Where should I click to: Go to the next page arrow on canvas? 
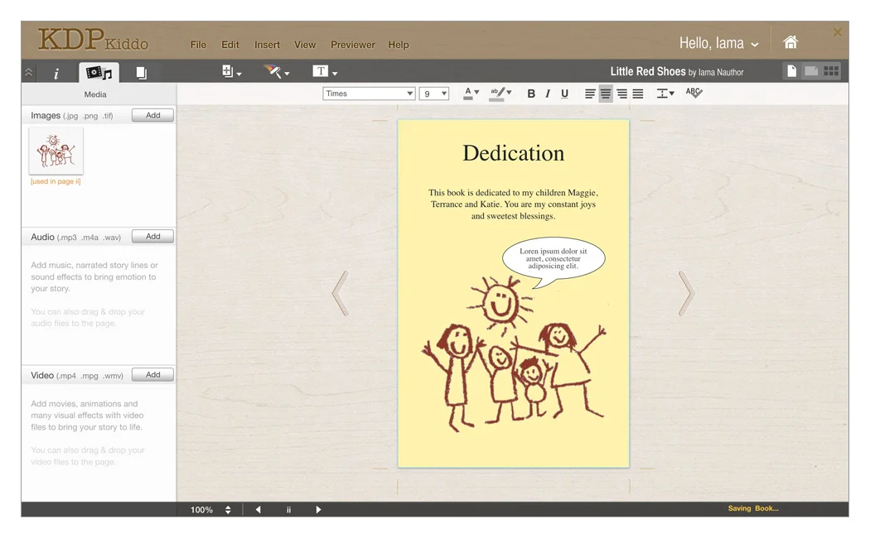coord(684,293)
